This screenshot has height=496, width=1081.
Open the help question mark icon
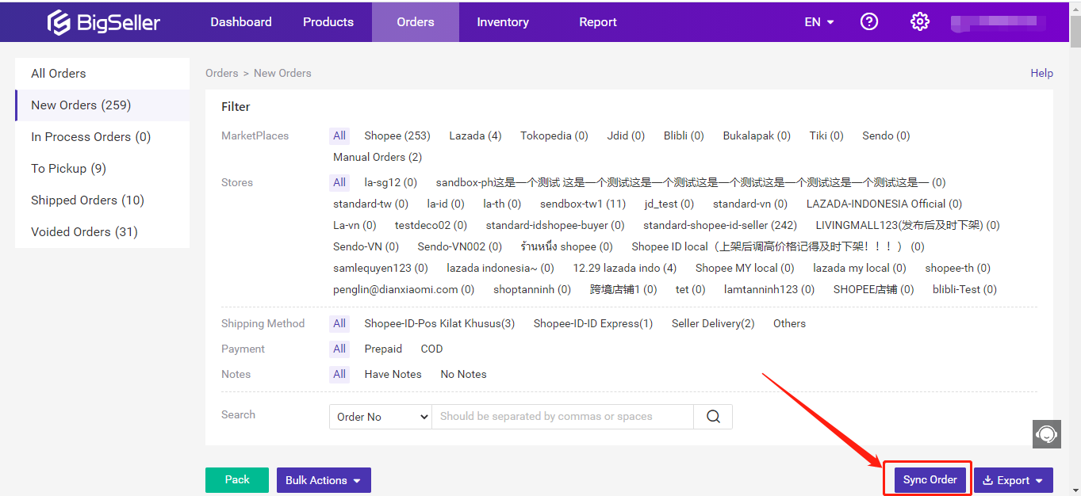pos(869,21)
